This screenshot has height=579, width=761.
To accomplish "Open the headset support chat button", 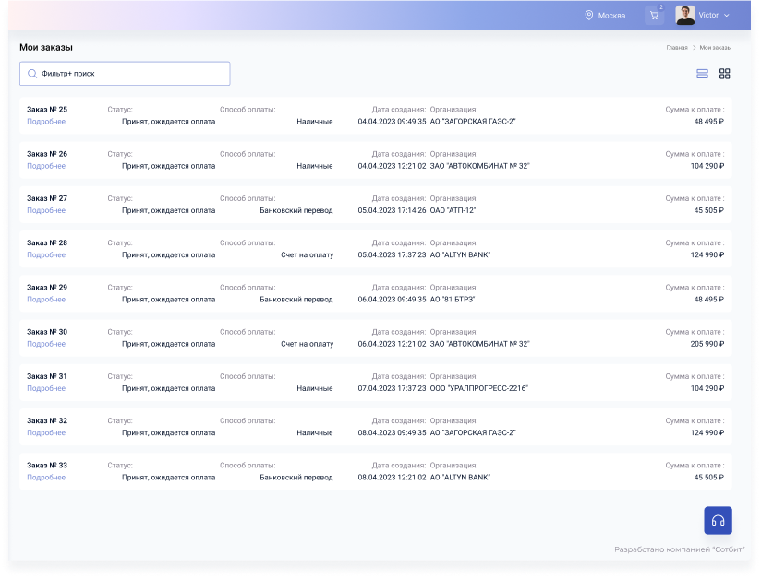I will click(x=718, y=521).
